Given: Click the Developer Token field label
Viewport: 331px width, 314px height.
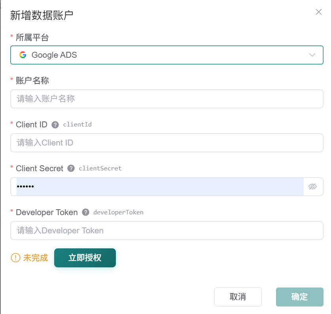Looking at the screenshot, I should (x=47, y=212).
